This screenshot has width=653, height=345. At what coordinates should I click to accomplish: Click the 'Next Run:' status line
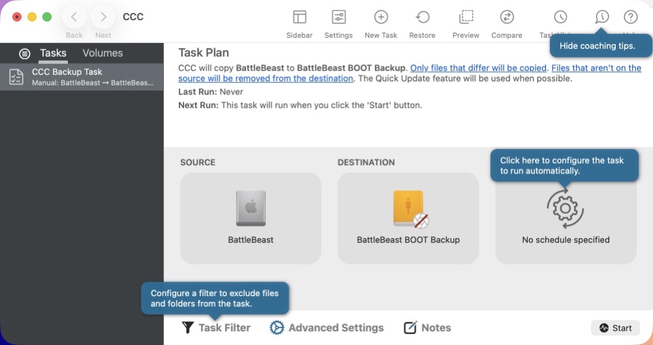(300, 105)
